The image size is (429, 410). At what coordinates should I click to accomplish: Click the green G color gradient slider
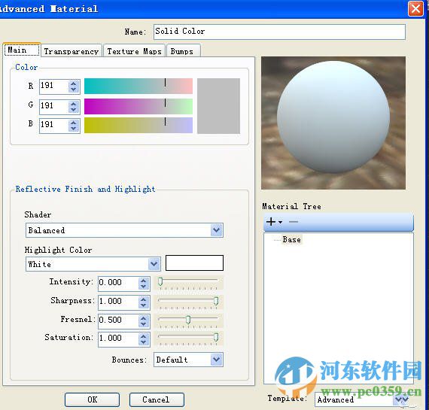point(138,106)
